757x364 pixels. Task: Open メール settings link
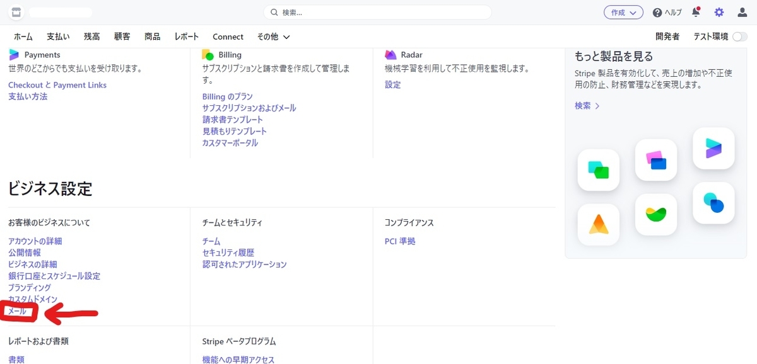tap(17, 311)
